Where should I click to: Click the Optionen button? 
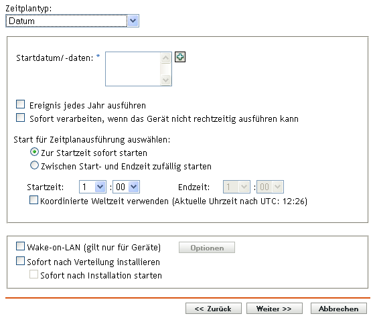(207, 248)
